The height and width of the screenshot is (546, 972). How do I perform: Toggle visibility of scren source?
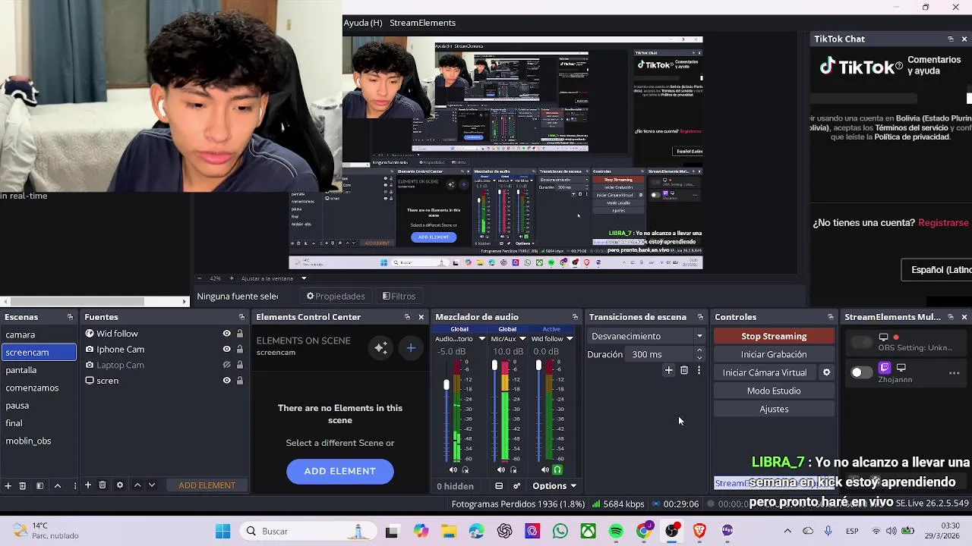(x=226, y=381)
